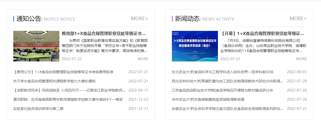Open the 西北农林科技大学 news item
This screenshot has height=127, width=321.
coord(227,81)
